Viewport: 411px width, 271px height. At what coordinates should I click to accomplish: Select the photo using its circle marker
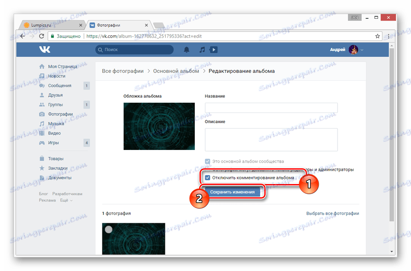tap(109, 230)
